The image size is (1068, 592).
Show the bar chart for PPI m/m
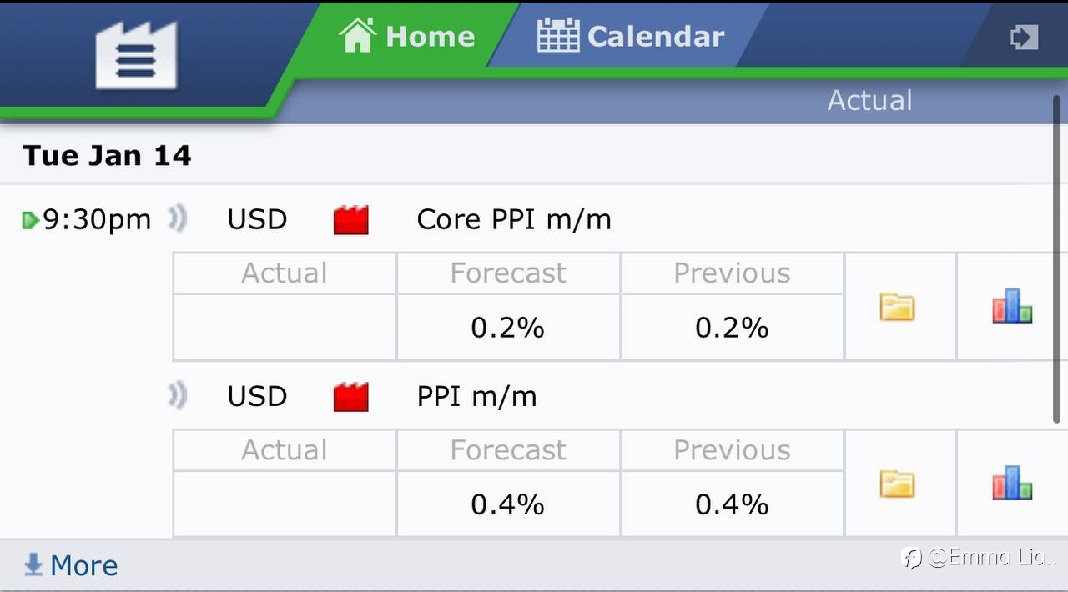[1012, 483]
